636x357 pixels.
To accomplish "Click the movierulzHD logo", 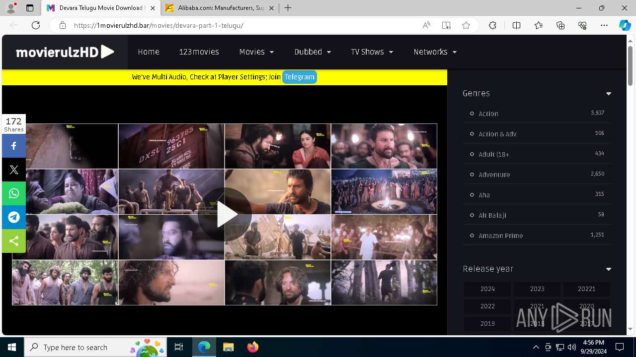I will pyautogui.click(x=65, y=52).
